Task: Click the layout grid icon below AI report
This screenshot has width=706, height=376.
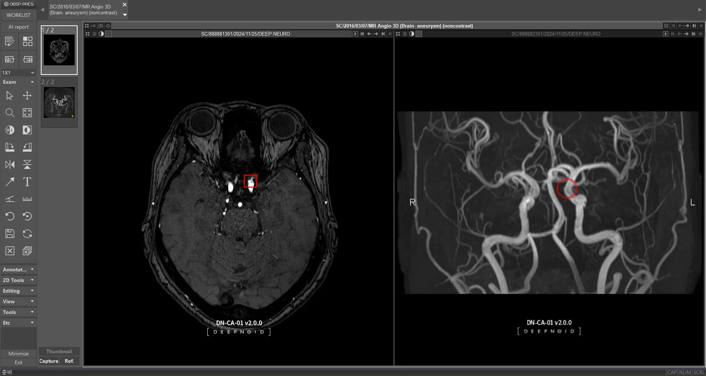Action: point(28,41)
